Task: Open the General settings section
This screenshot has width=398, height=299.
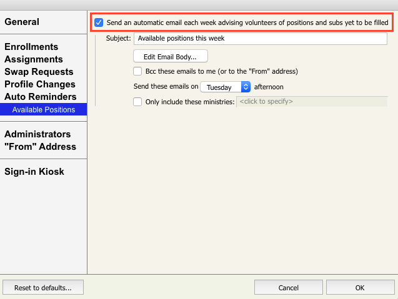Action: click(22, 22)
